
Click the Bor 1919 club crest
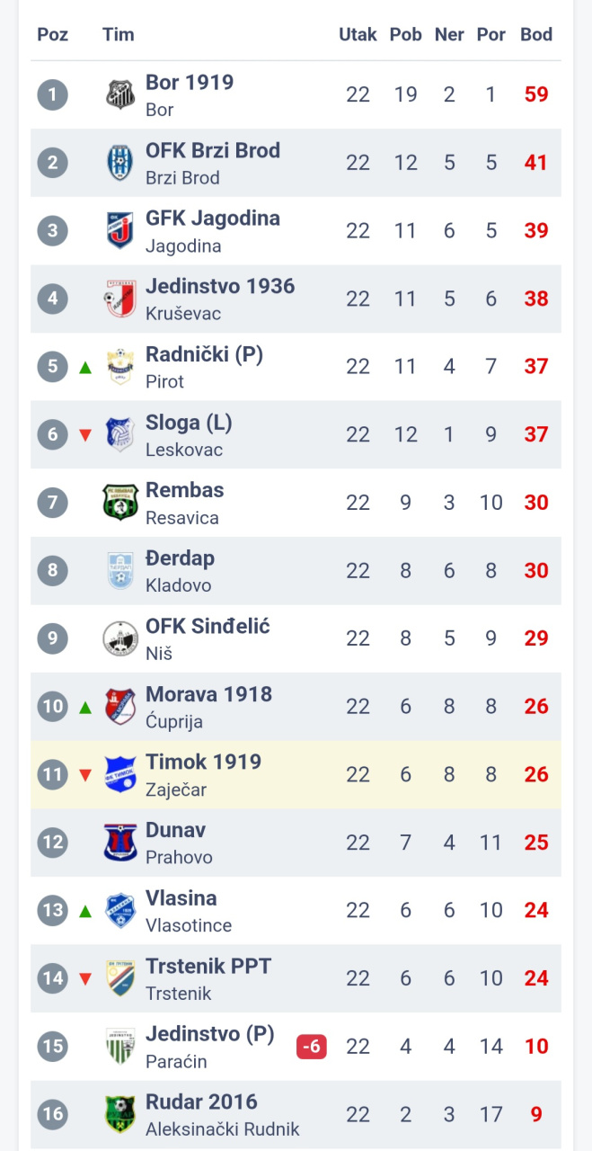[119, 94]
